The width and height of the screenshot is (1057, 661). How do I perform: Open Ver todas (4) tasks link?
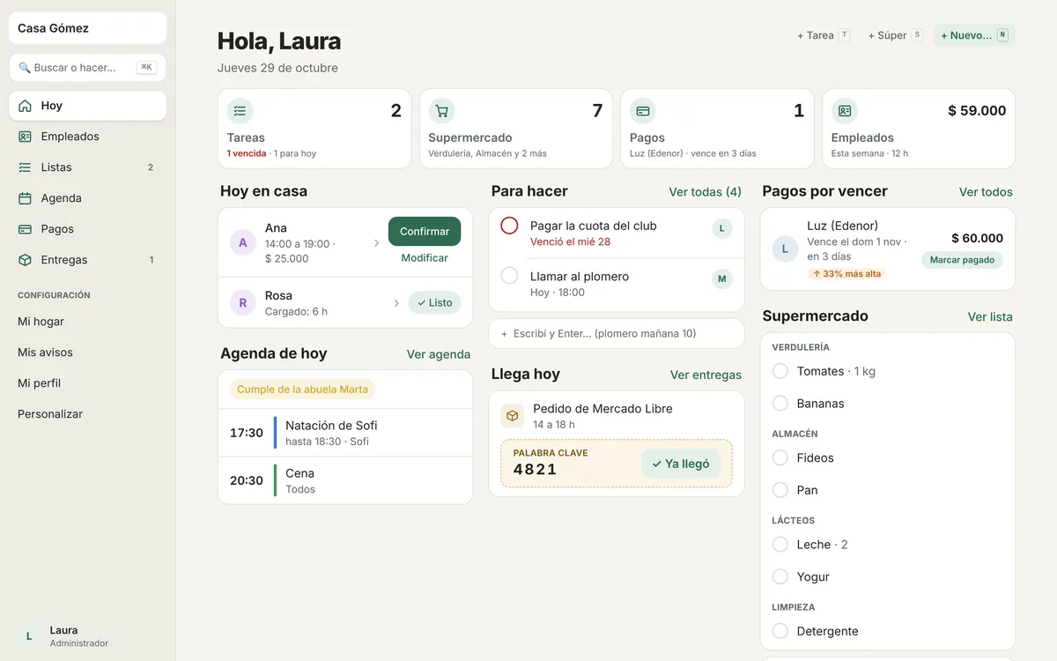(705, 191)
